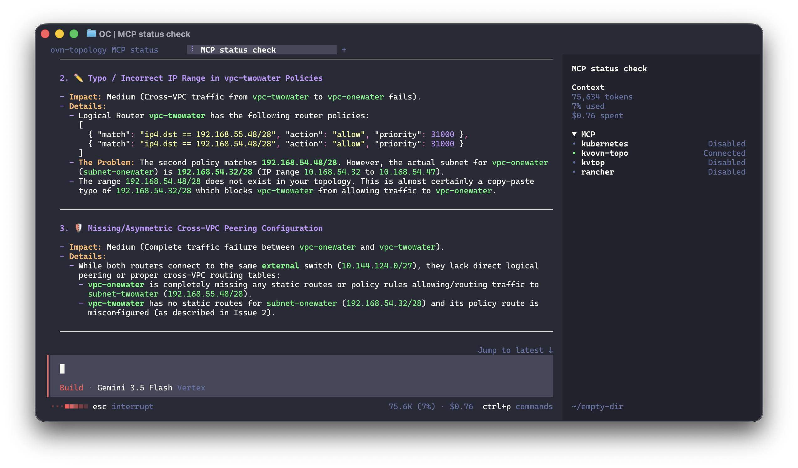798x468 pixels.
Task: Toggle the rancher MCP server
Action: (658, 172)
